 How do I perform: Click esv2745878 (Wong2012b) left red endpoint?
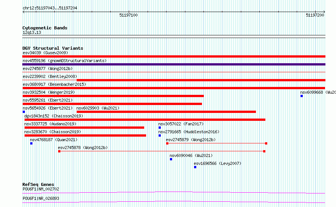point(59,151)
